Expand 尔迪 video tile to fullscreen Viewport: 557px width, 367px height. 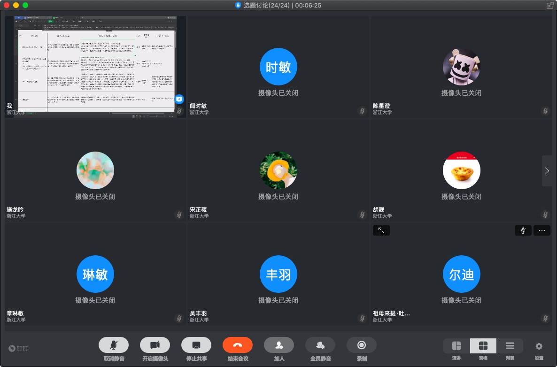click(x=381, y=230)
